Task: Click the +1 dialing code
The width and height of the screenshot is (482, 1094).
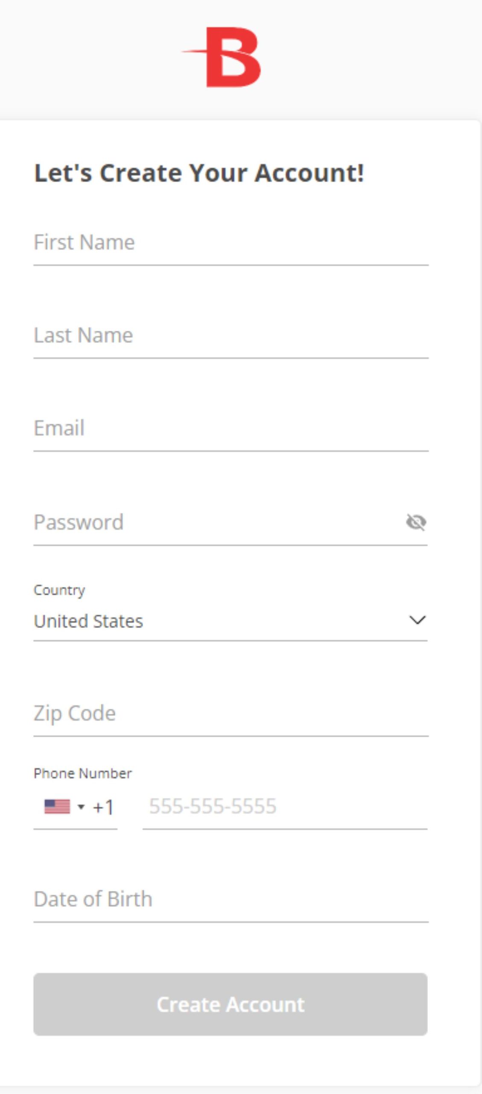Action: (103, 807)
